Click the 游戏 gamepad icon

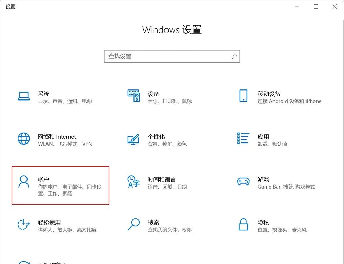coord(243,182)
